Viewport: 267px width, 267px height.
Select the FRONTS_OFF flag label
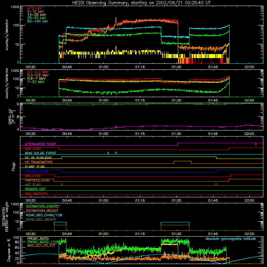pyautogui.click(x=35, y=189)
